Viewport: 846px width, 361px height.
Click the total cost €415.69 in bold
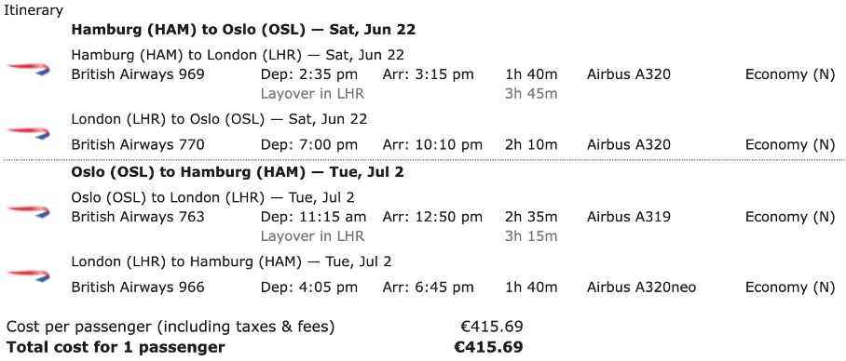pyautogui.click(x=489, y=347)
